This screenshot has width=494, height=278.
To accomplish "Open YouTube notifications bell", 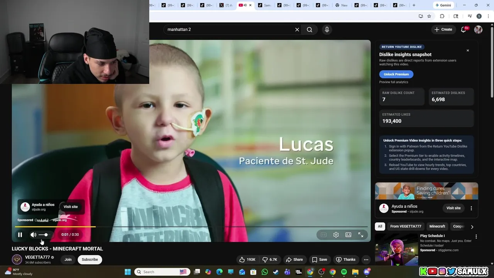I will [464, 30].
